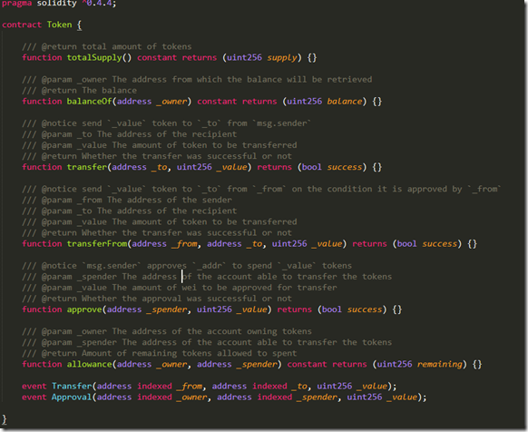Image resolution: width=528 pixels, height=432 pixels.
Task: Click the function name 'transfer'
Action: point(86,167)
